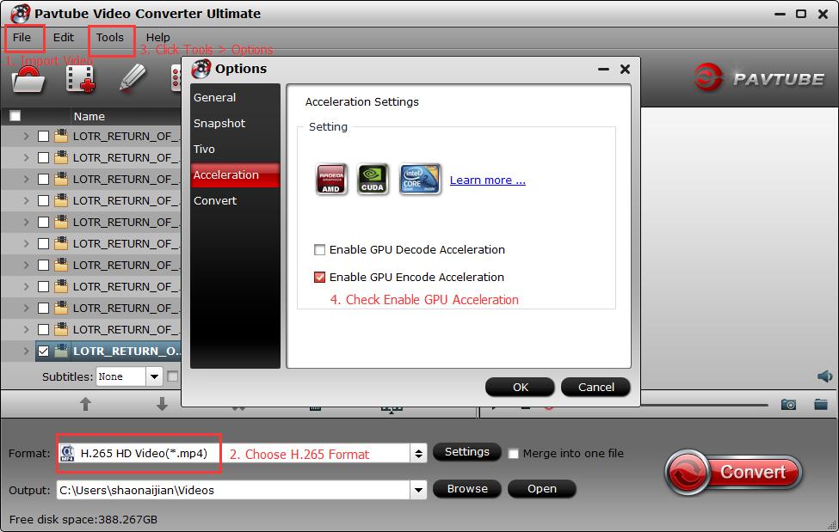This screenshot has width=839, height=532.
Task: Click the NVIDIA CUDA icon
Action: tap(373, 179)
